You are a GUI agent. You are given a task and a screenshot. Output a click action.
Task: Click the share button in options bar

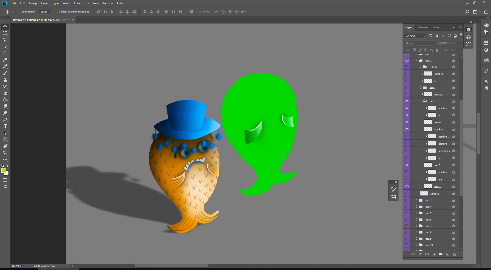486,12
